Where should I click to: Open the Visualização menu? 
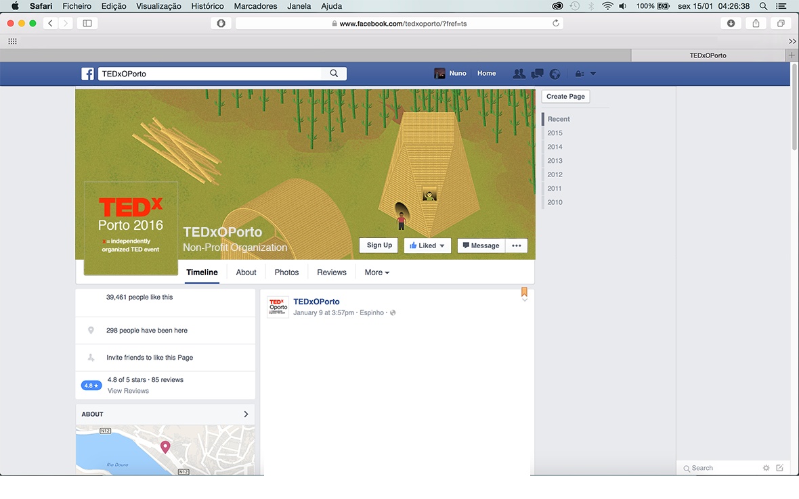coord(158,6)
